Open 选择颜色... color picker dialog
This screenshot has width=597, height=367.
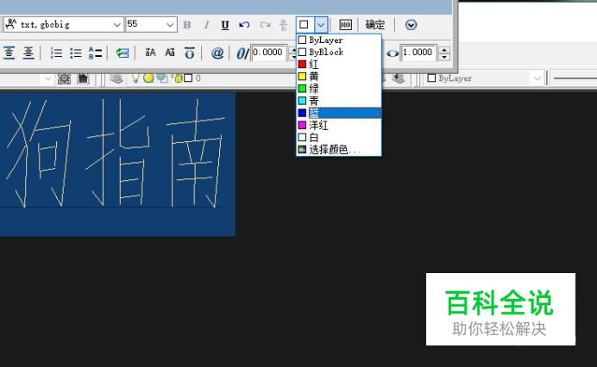pos(339,149)
